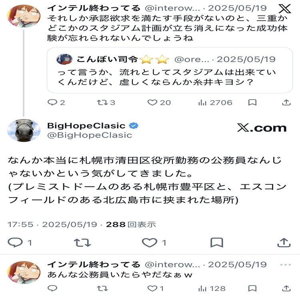The height and width of the screenshot is (300, 300).
Task: Visit the @BigHopeClasic handle profile
Action: tap(90, 135)
